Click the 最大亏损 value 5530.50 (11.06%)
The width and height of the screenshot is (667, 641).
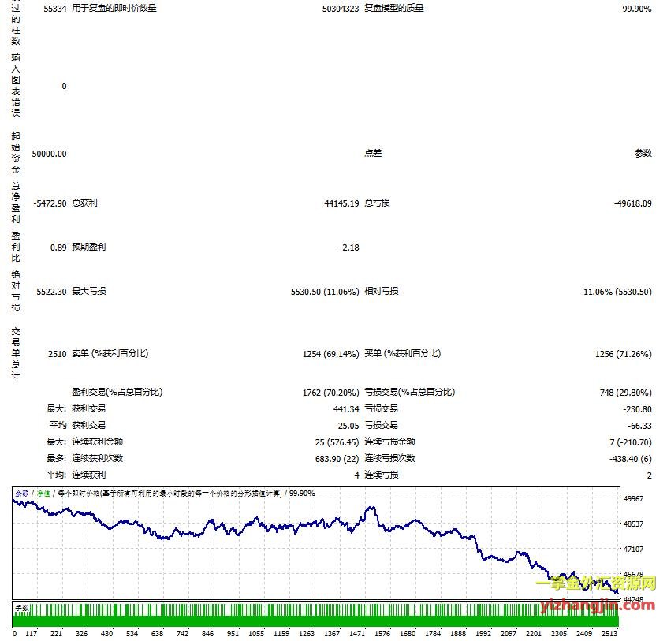[325, 292]
